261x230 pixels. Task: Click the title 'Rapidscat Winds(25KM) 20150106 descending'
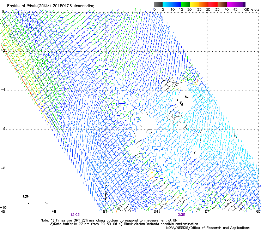tap(50, 6)
